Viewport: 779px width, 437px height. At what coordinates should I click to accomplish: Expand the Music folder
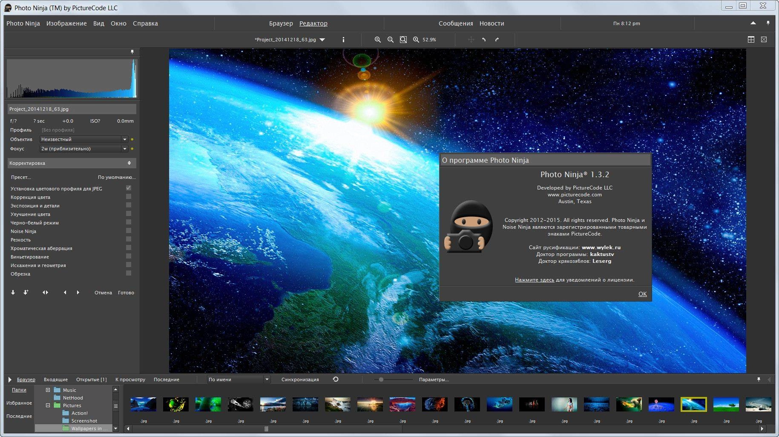coord(48,390)
